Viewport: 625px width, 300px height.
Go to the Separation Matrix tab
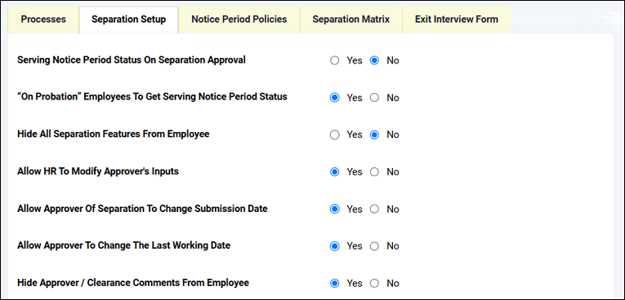point(351,20)
